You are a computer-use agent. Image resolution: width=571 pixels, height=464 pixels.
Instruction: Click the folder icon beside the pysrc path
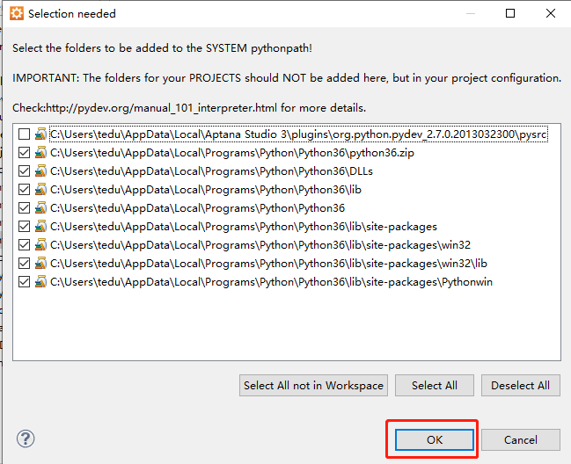[40, 134]
